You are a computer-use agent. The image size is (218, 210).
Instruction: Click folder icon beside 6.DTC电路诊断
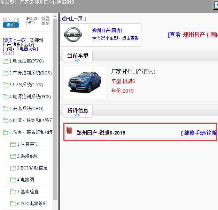point(13,204)
